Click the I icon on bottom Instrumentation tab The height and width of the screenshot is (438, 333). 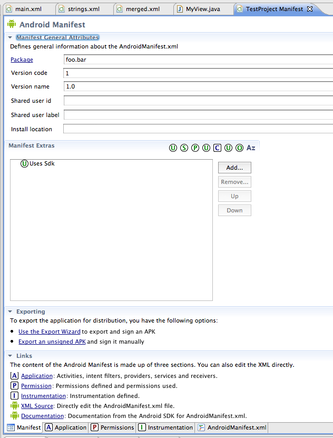tap(142, 427)
